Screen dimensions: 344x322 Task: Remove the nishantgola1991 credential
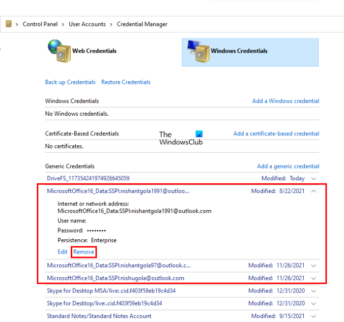coord(84,252)
